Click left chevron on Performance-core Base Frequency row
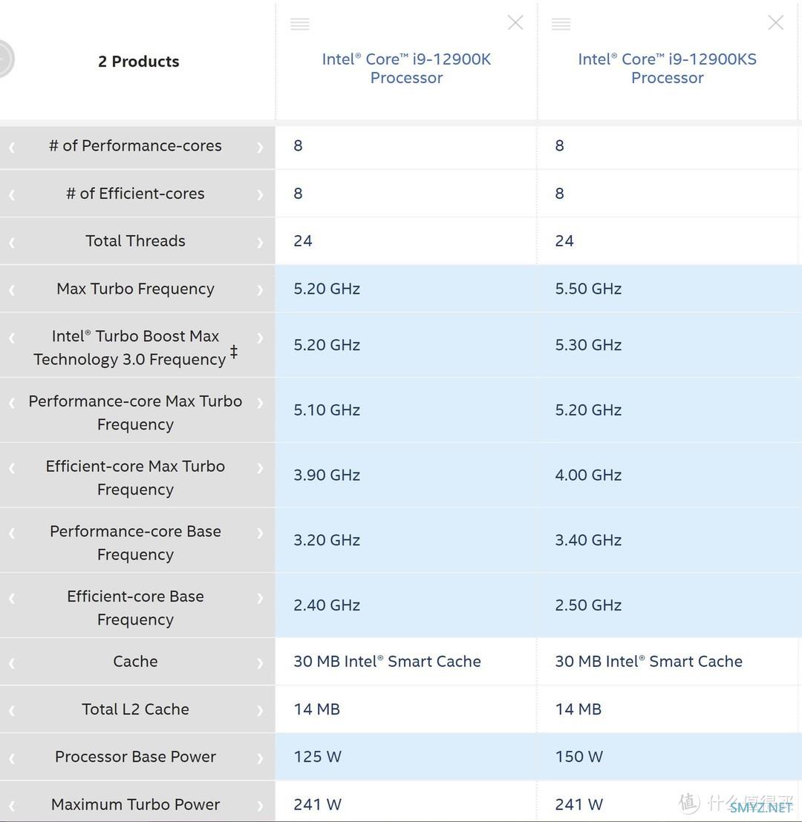 [12, 533]
